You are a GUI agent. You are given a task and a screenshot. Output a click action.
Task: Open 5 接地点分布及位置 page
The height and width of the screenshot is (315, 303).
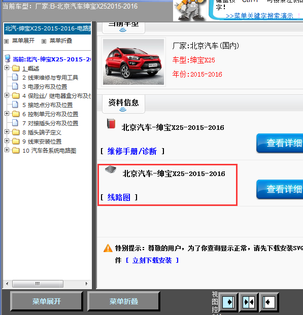click(47, 105)
